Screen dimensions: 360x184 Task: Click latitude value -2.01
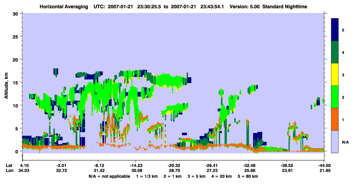pos(60,166)
